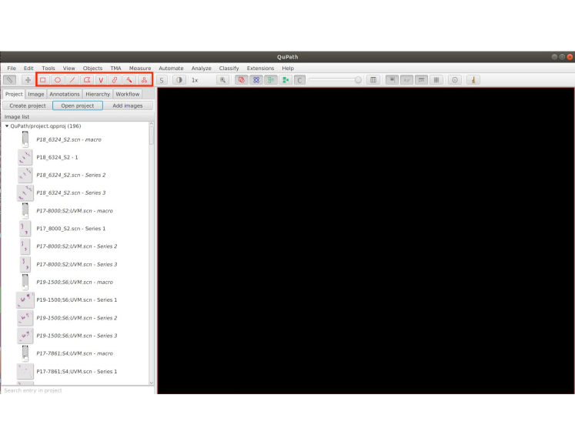
Task: Switch to the Workflow tab
Action: pos(128,94)
